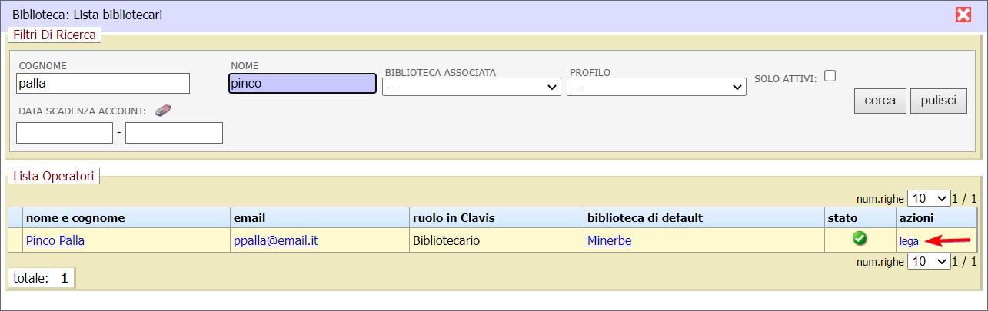Open the bottom num.righe rows selector
This screenshot has height=311, width=988.
929,261
